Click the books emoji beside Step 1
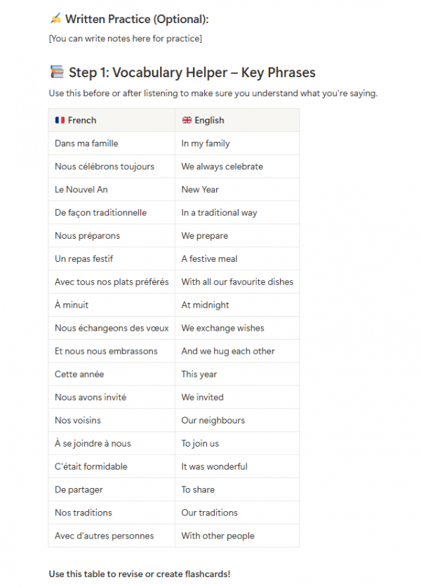This screenshot has height=587, width=421. coord(58,72)
